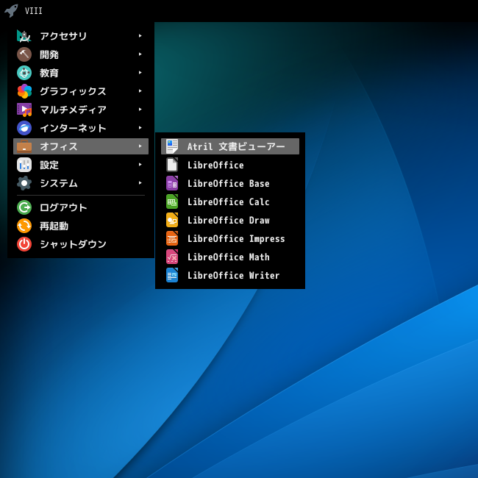This screenshot has height=478, width=478.
Task: Expand the インターネット submenu arrow
Action: point(140,127)
